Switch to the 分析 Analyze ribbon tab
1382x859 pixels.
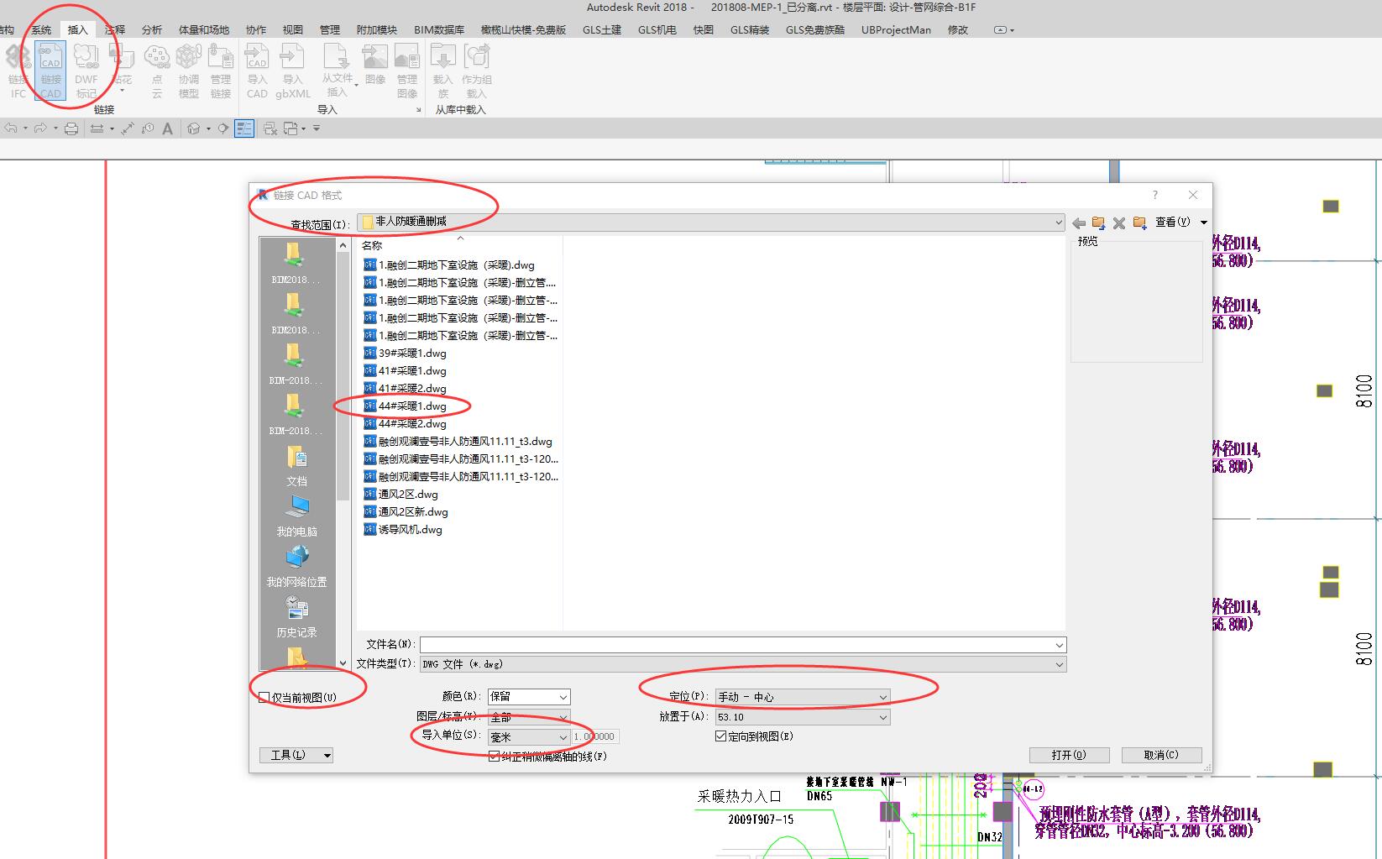[x=152, y=29]
